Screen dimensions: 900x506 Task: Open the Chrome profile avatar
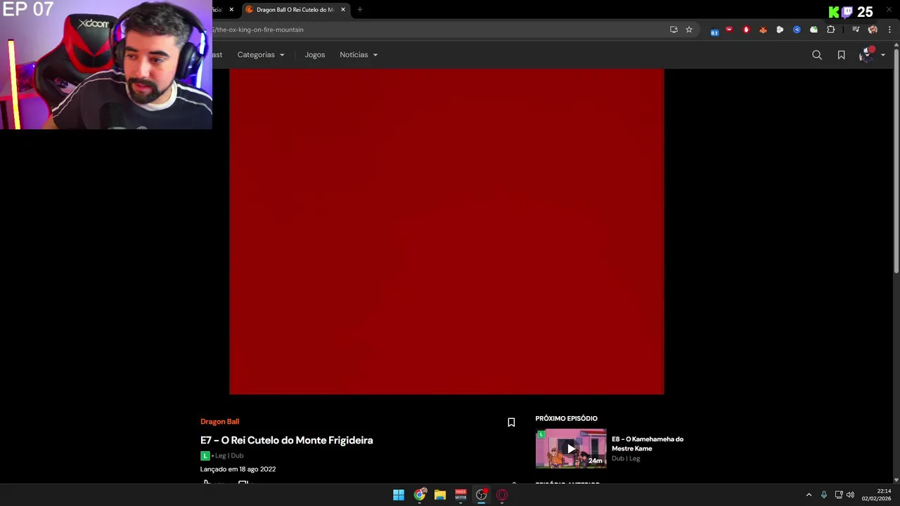coord(873,30)
